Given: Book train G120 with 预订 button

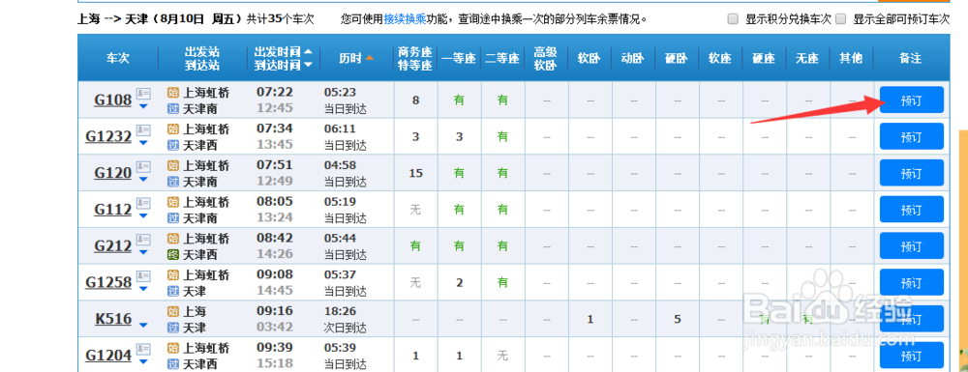Looking at the screenshot, I should tap(911, 172).
